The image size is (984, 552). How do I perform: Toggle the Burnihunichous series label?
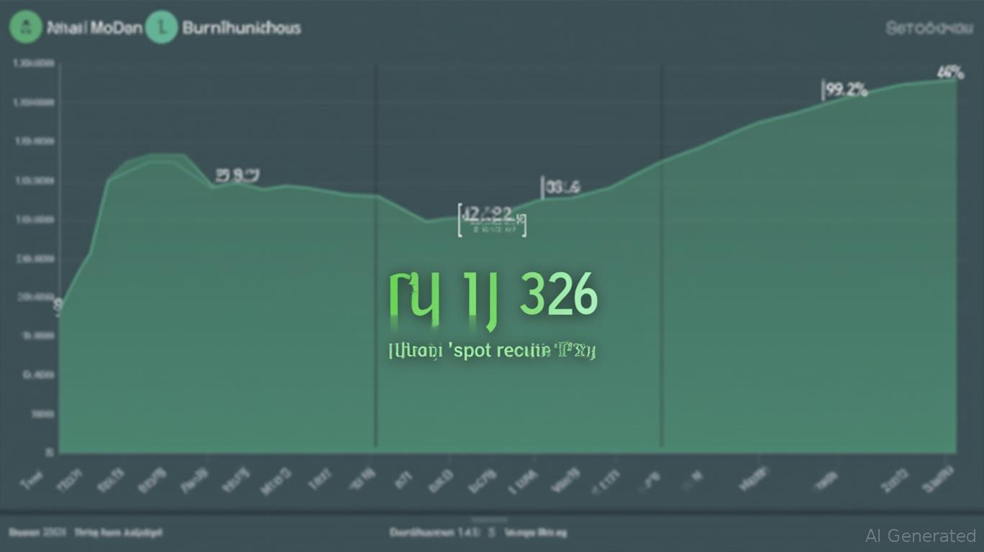click(x=241, y=28)
